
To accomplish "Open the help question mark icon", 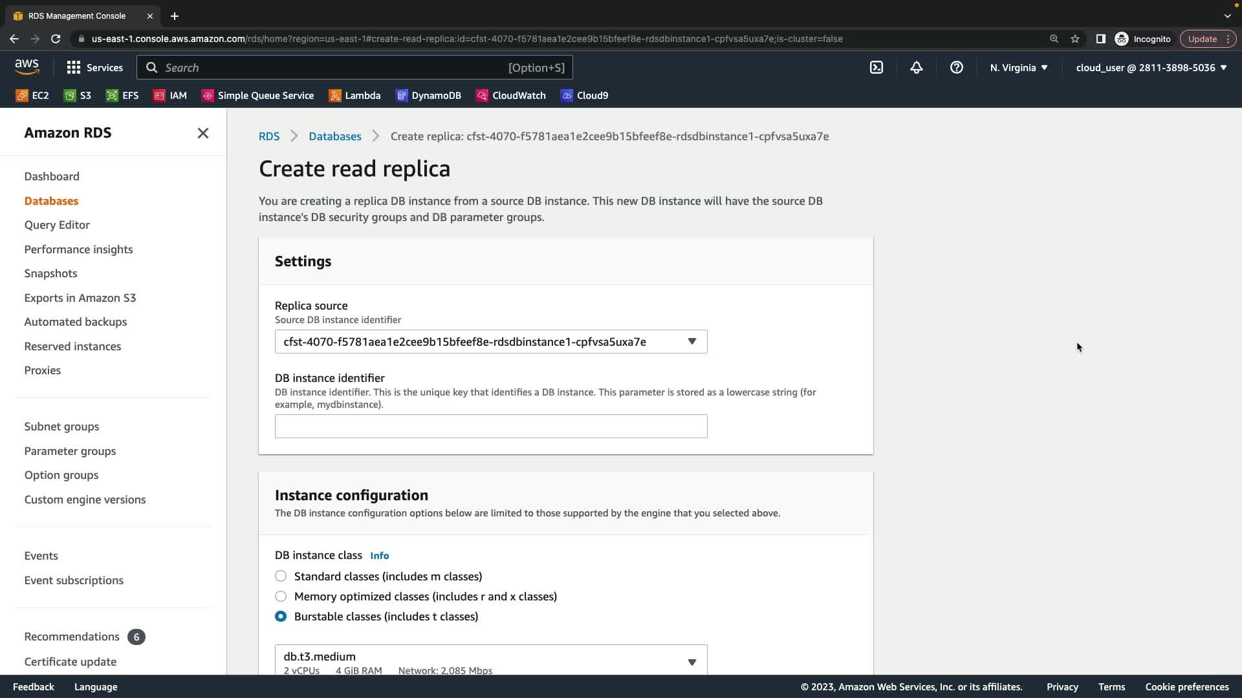I will [x=956, y=67].
